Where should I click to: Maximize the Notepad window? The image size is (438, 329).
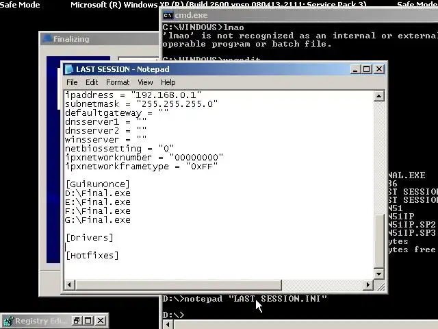click(x=367, y=69)
